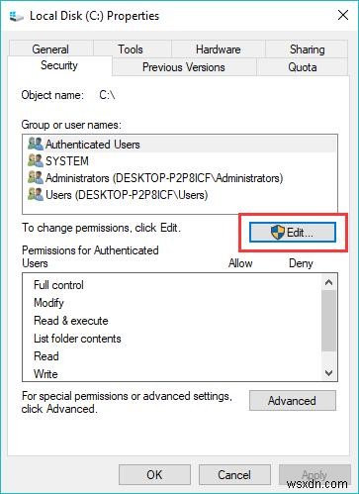
Task: Click the OK button
Action: click(154, 475)
